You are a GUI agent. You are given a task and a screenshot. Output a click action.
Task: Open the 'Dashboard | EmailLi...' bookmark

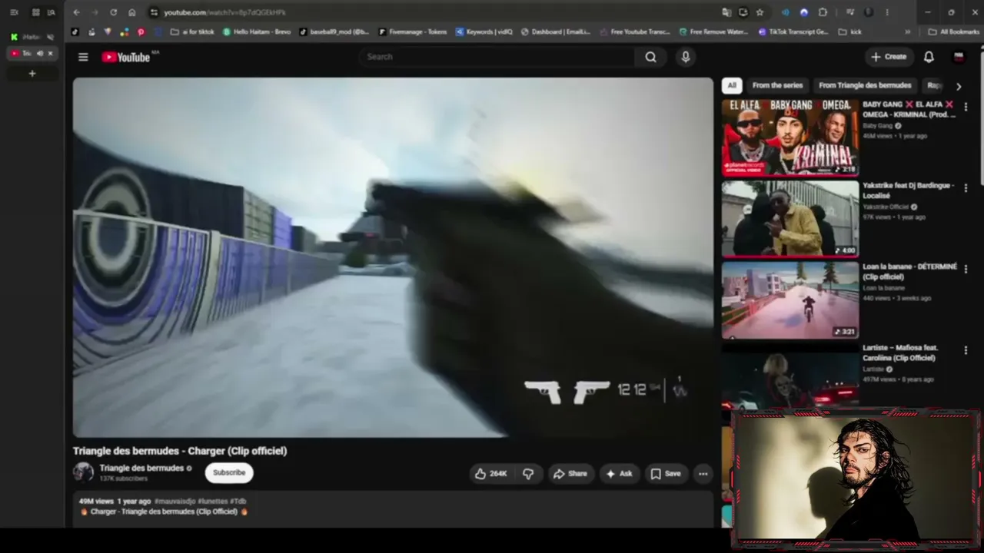(x=557, y=32)
